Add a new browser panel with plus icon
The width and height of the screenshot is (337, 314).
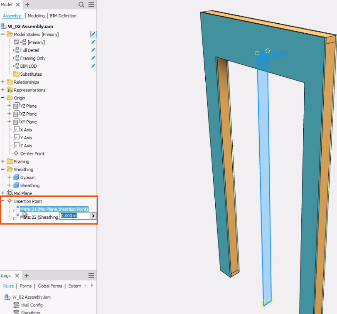click(x=27, y=5)
